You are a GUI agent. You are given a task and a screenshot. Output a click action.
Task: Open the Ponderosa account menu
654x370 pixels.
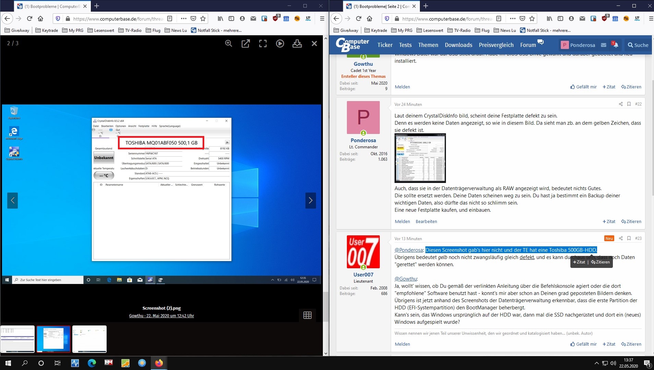pos(578,45)
